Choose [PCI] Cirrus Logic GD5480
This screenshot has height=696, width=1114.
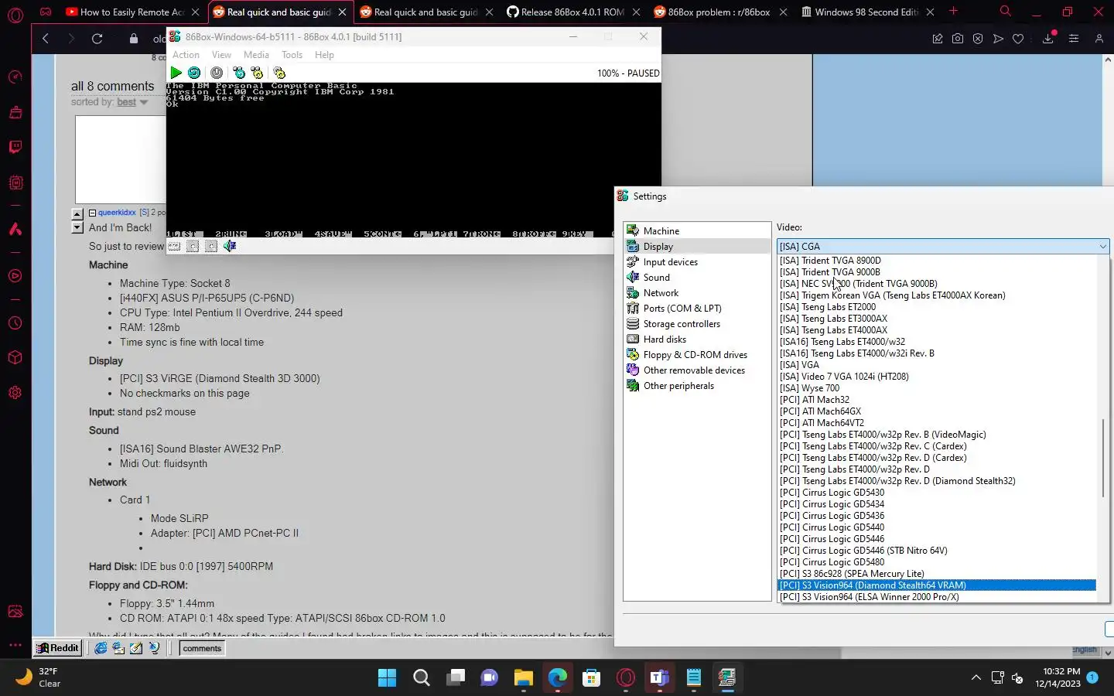pos(937,562)
